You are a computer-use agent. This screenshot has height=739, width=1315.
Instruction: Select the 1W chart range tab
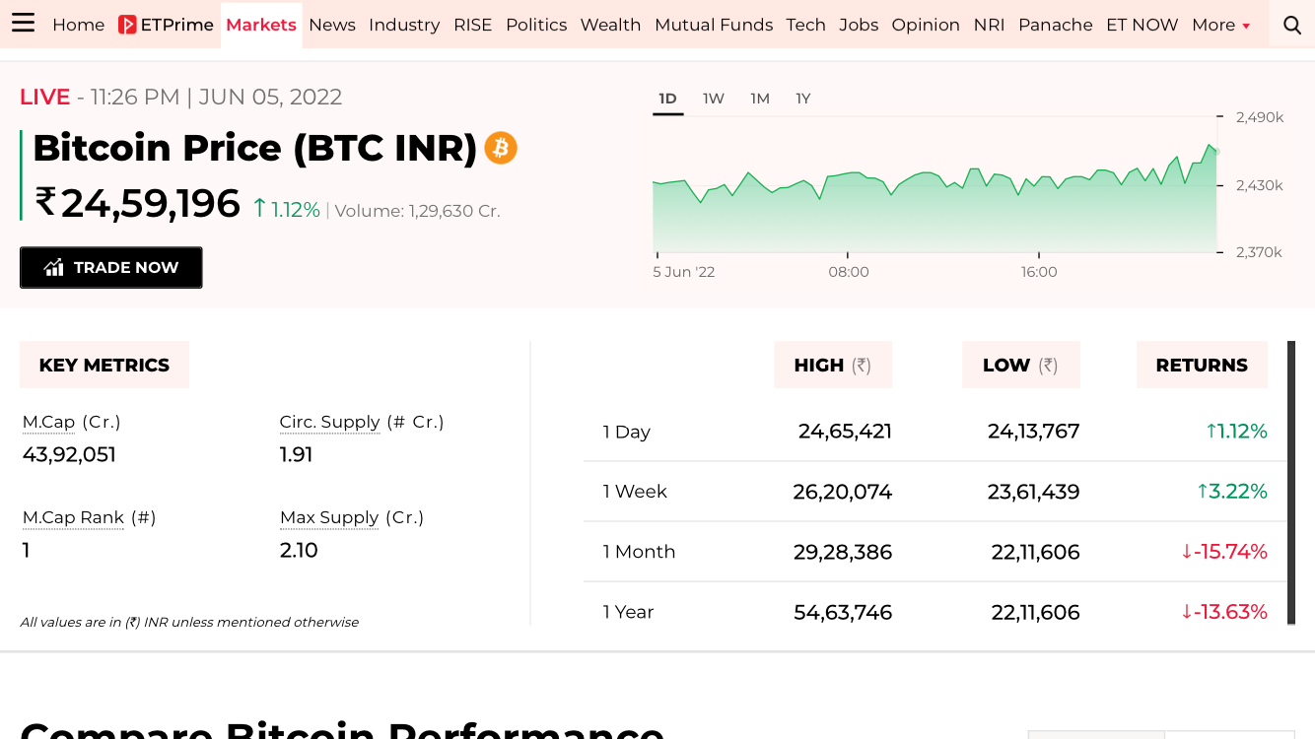[x=714, y=99]
